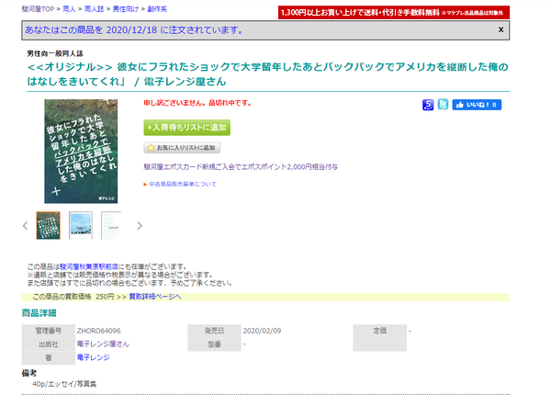Click the 40p/エッセイ/写真集 remark

point(64,384)
